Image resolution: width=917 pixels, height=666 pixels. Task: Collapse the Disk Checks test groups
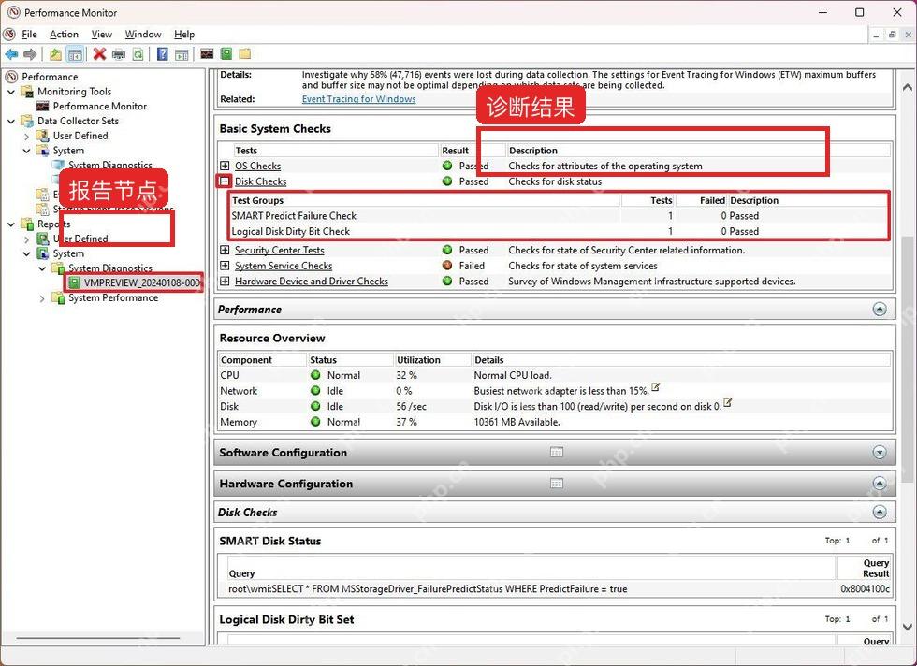(x=224, y=181)
